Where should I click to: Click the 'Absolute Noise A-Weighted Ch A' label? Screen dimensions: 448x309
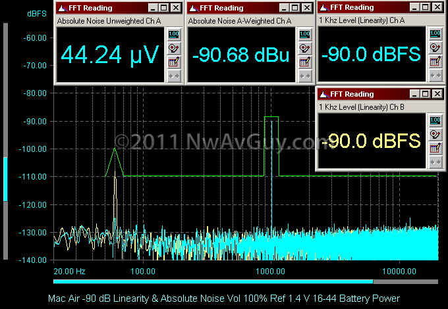(240, 21)
